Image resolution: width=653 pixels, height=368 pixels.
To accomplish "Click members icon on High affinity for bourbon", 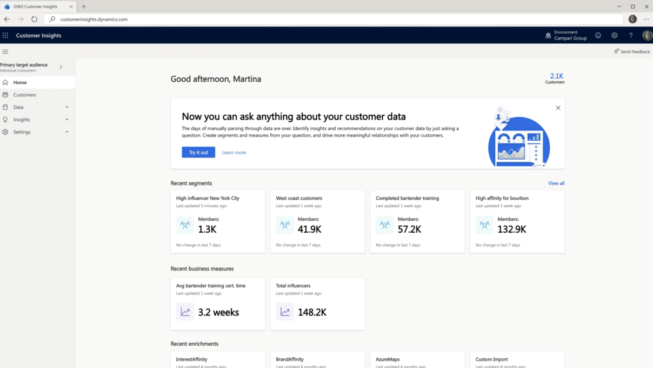I will 484,225.
